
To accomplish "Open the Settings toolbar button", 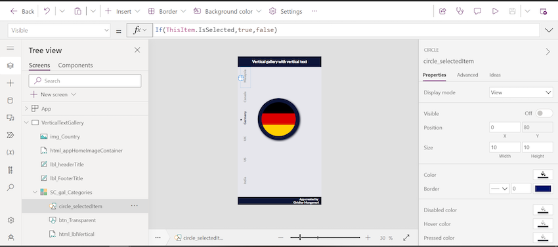I will click(286, 11).
